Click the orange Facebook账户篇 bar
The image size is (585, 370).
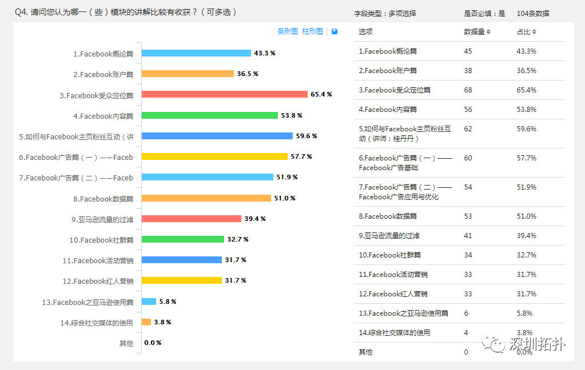point(187,74)
